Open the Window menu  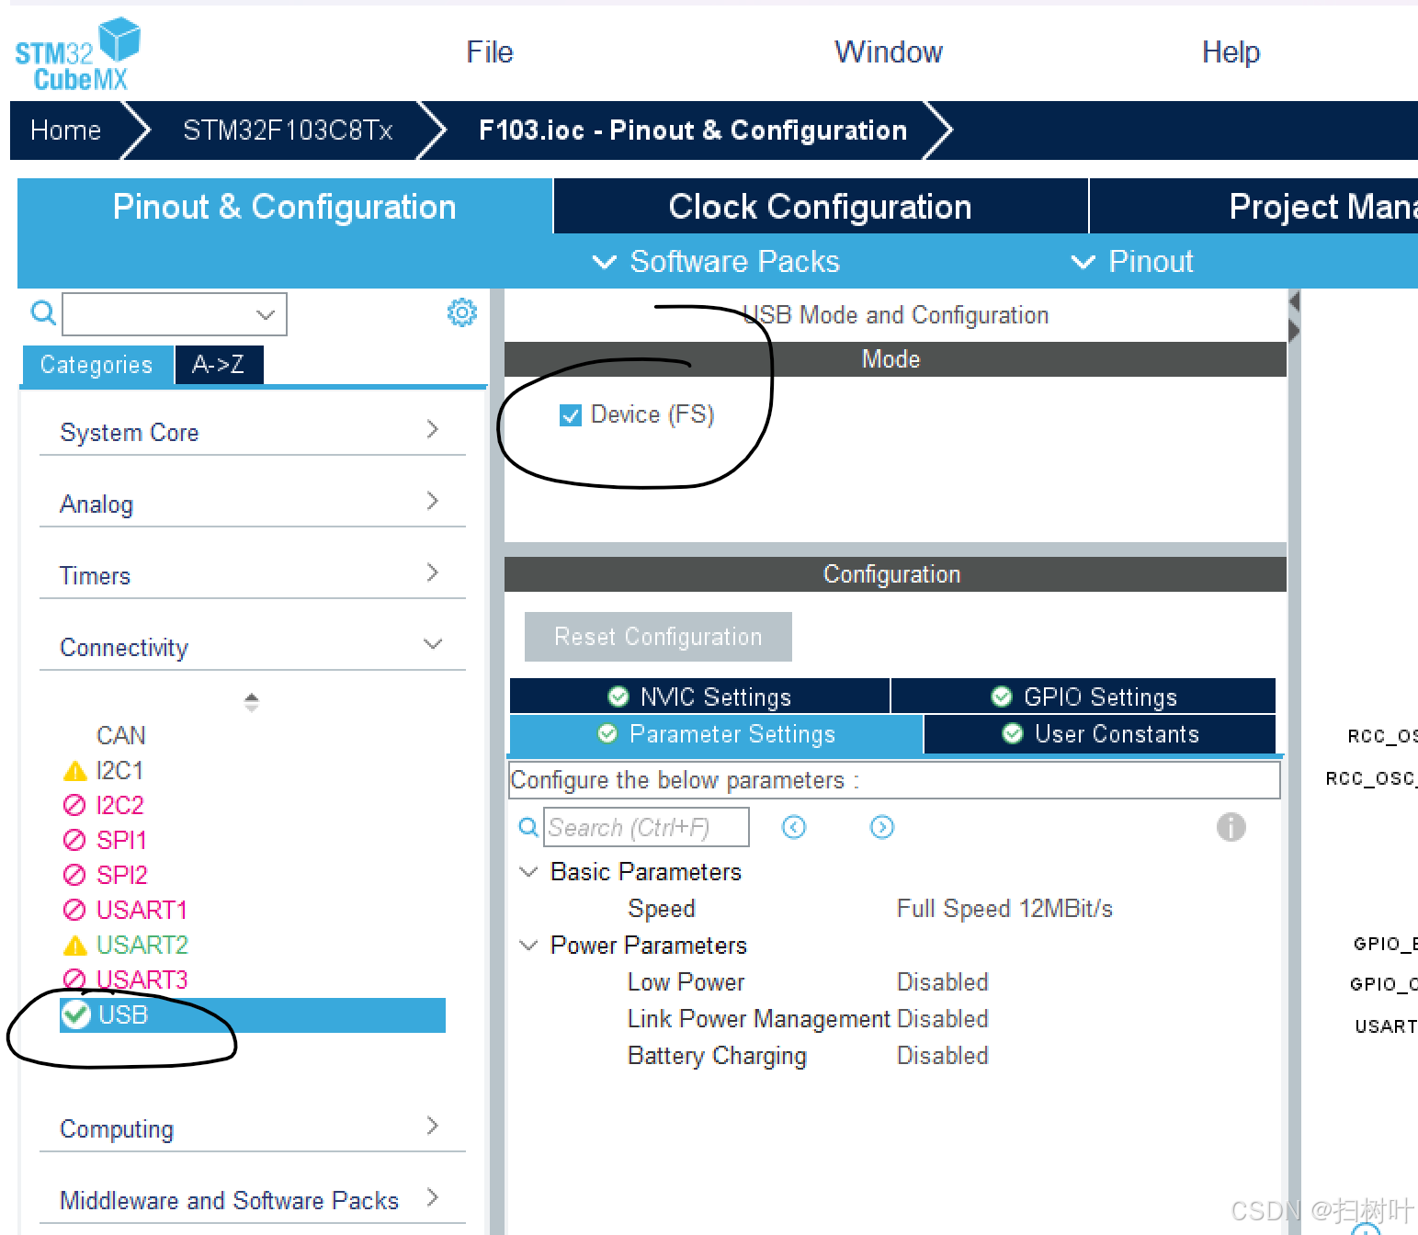pos(889,52)
